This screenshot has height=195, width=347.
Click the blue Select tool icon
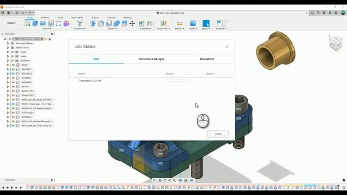[x=206, y=23]
